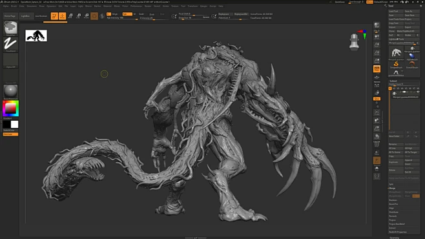Click the Xpose icon in right shelf
This screenshot has height=239, width=425.
click(377, 176)
